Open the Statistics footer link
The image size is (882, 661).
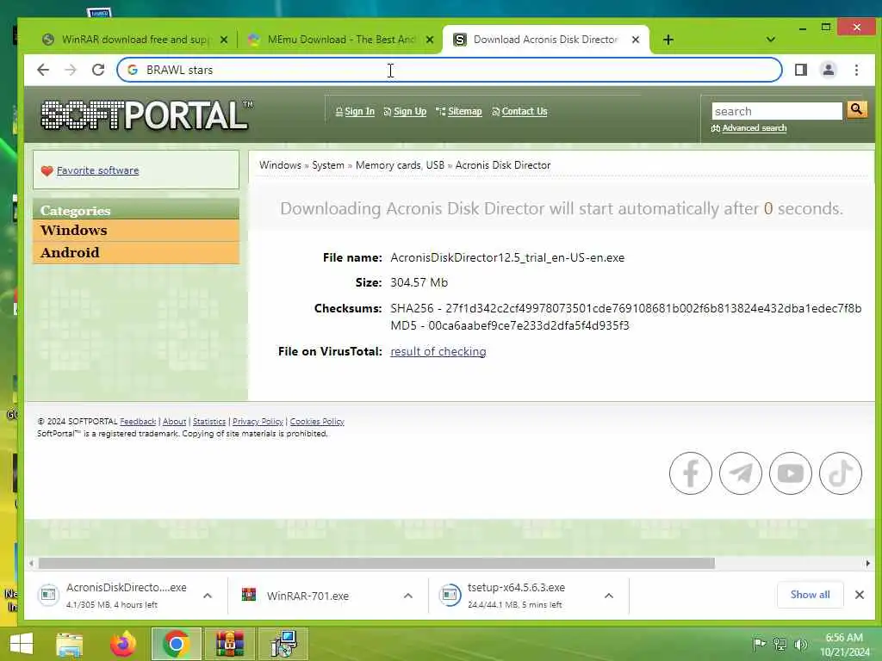coord(209,422)
